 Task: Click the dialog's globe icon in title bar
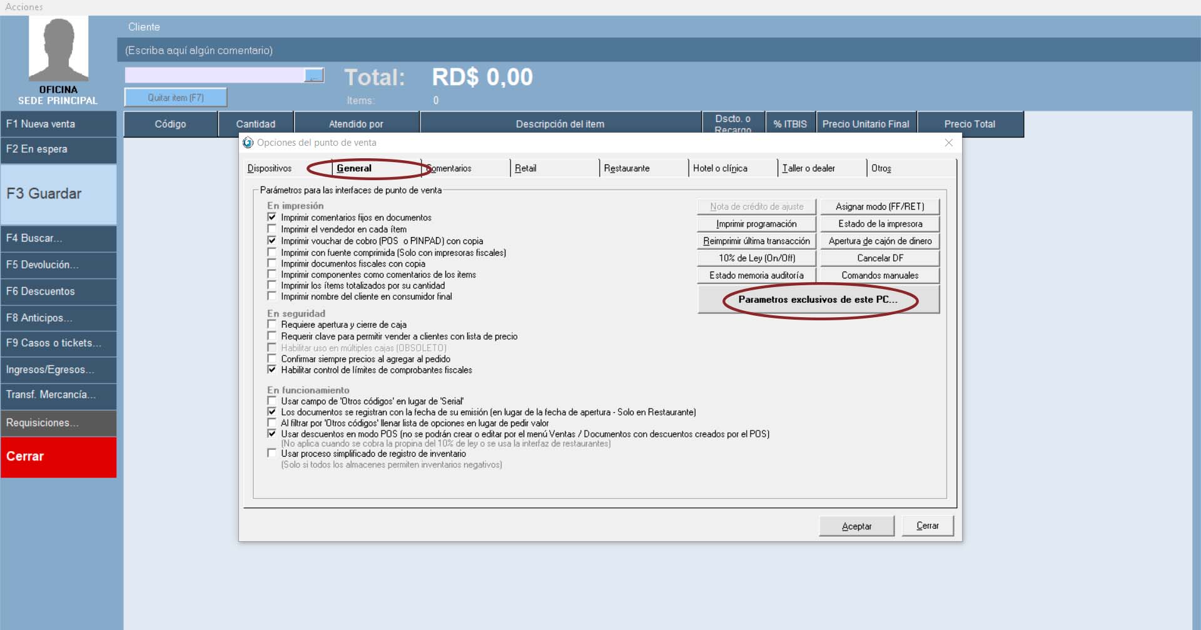[248, 143]
